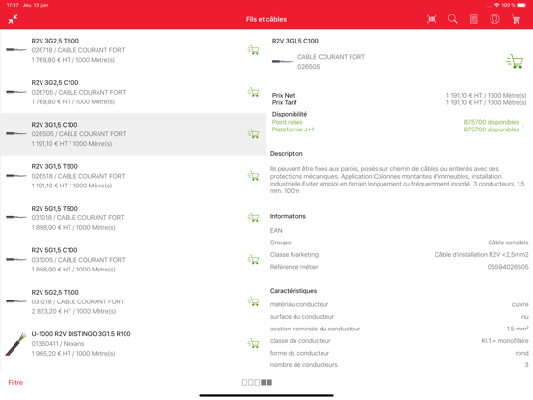Select the R2V 5G1,5 T500 product row
Screen dimensions: 533x400
[133, 217]
